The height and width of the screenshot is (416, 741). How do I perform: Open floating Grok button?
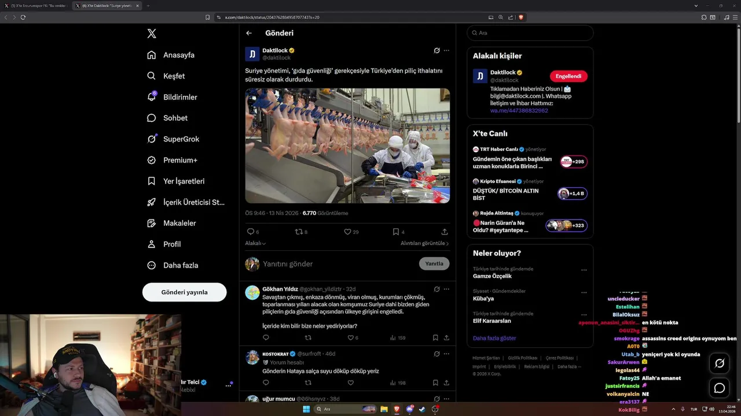click(720, 363)
